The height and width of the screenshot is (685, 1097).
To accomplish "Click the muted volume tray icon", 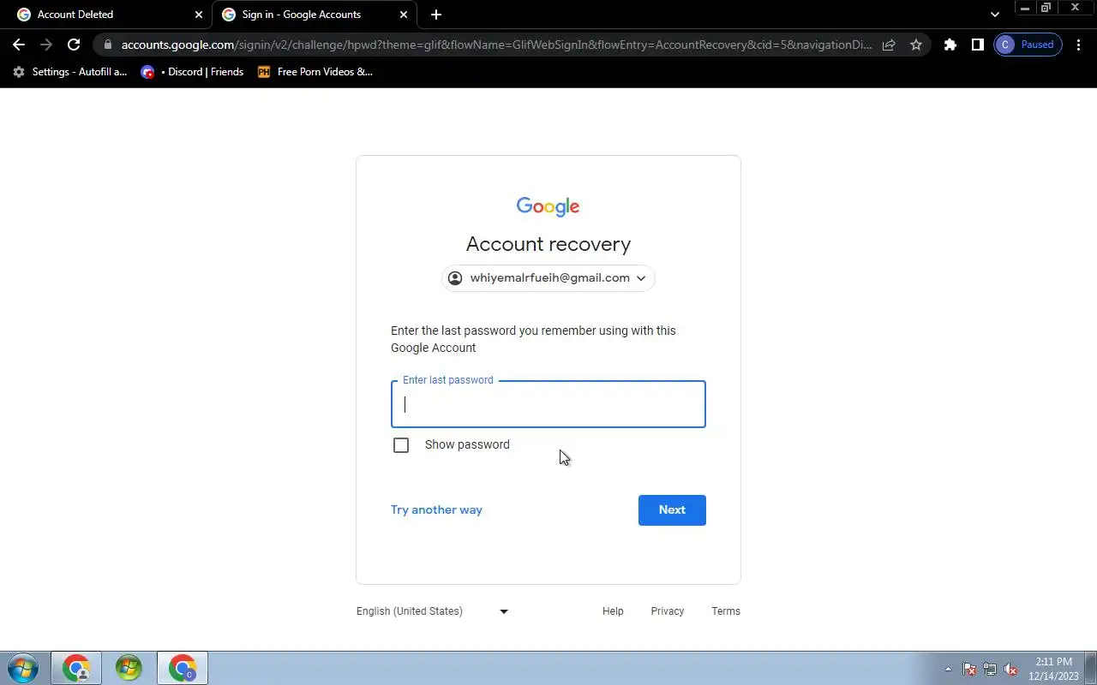I will (1010, 670).
